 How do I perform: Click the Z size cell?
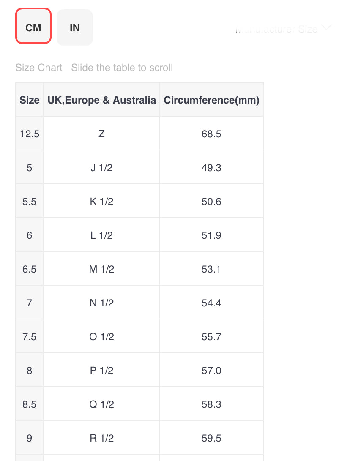coord(101,134)
